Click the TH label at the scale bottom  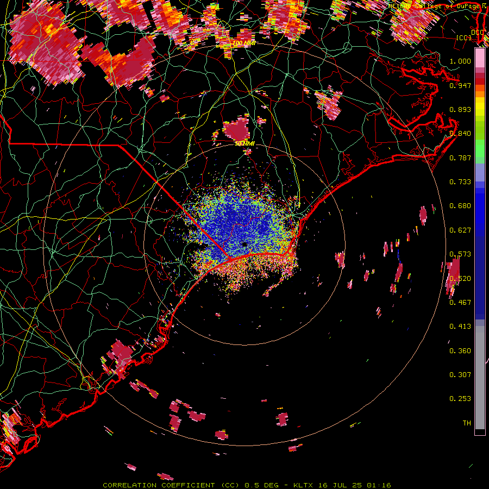click(467, 423)
